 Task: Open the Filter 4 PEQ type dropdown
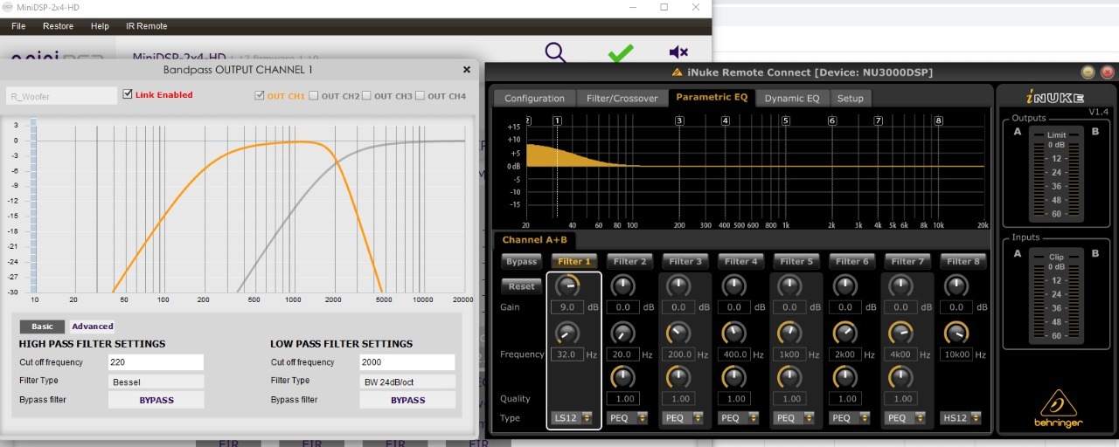click(x=739, y=418)
